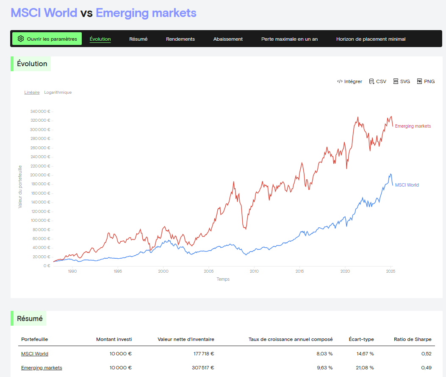This screenshot has width=446, height=377.
Task: Click the Évolution section heading
Action: (x=32, y=64)
